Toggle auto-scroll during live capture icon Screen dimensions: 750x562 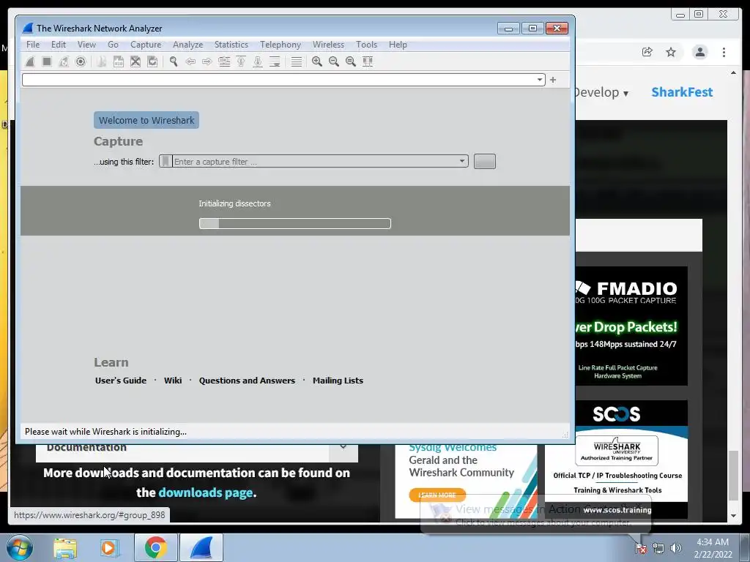click(x=275, y=61)
